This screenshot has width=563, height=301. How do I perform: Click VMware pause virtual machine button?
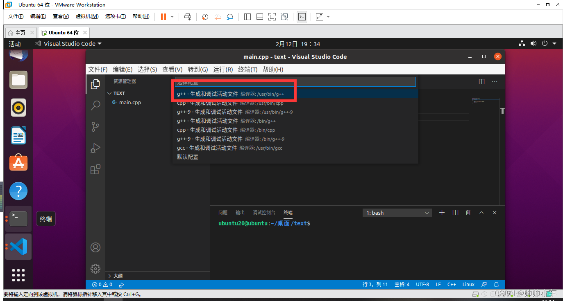pyautogui.click(x=163, y=17)
